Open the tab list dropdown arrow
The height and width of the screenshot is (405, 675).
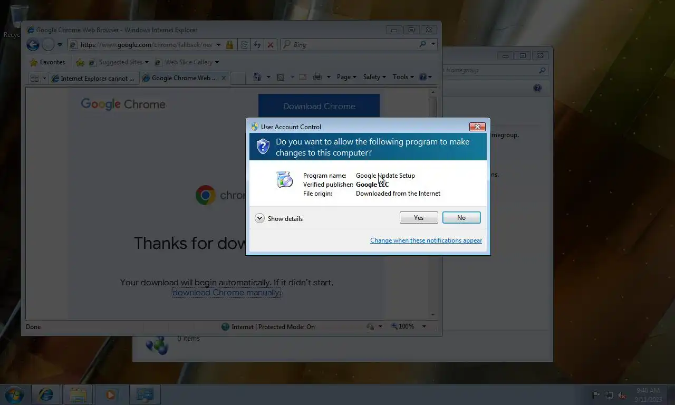tap(44, 78)
